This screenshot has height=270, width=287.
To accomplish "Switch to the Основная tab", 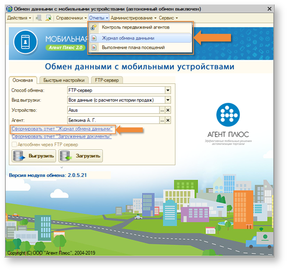I will [x=23, y=80].
